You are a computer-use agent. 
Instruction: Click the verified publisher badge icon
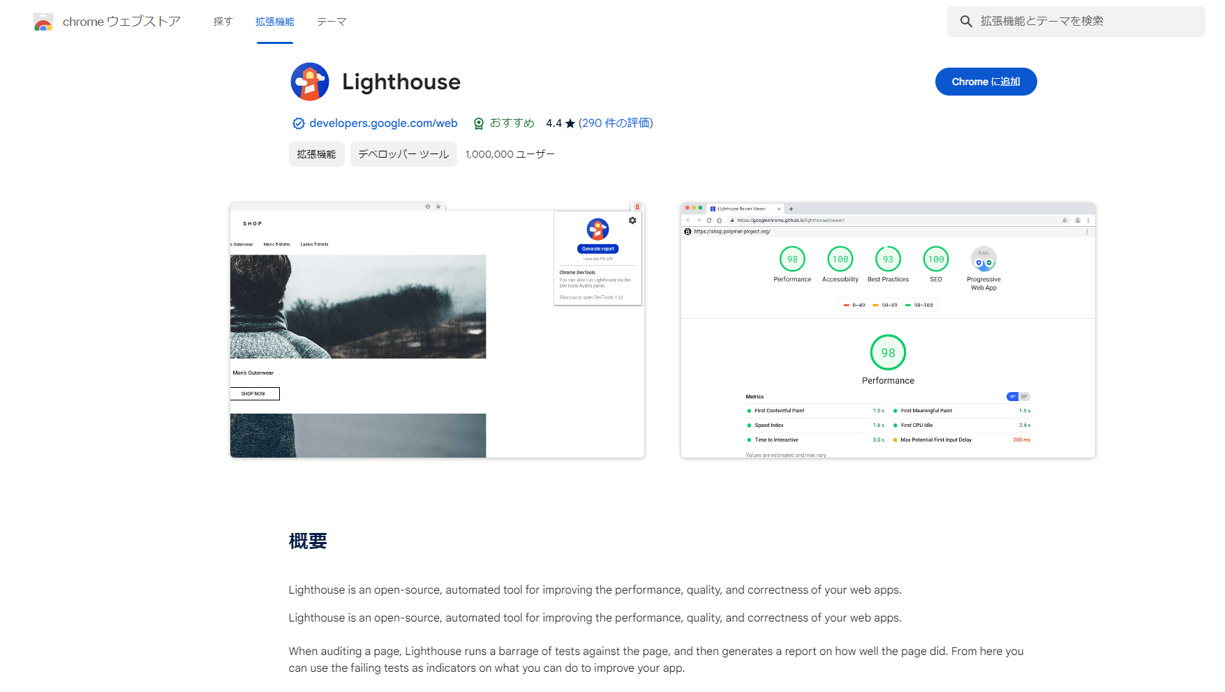298,123
